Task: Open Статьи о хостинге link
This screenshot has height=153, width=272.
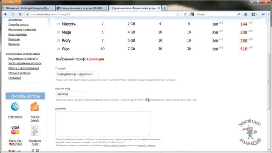Action: (20, 73)
